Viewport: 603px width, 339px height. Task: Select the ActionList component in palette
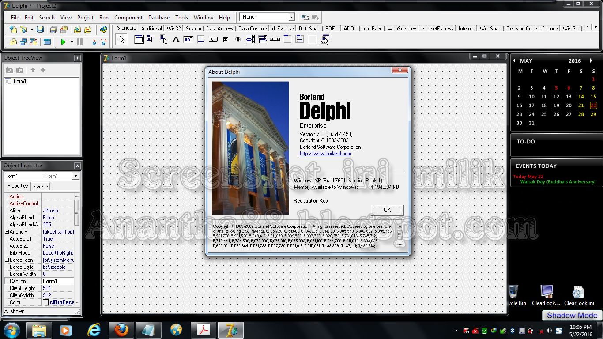click(325, 40)
